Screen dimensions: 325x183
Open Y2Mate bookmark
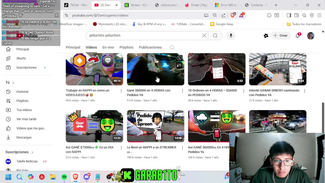tap(188, 24)
